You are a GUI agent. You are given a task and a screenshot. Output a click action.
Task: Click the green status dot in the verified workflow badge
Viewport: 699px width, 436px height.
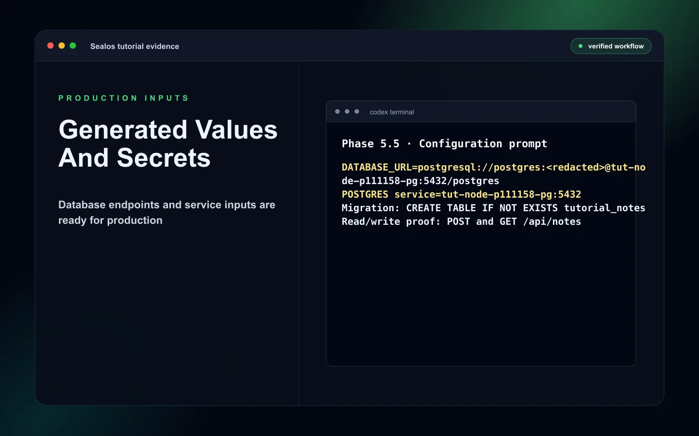coord(580,46)
